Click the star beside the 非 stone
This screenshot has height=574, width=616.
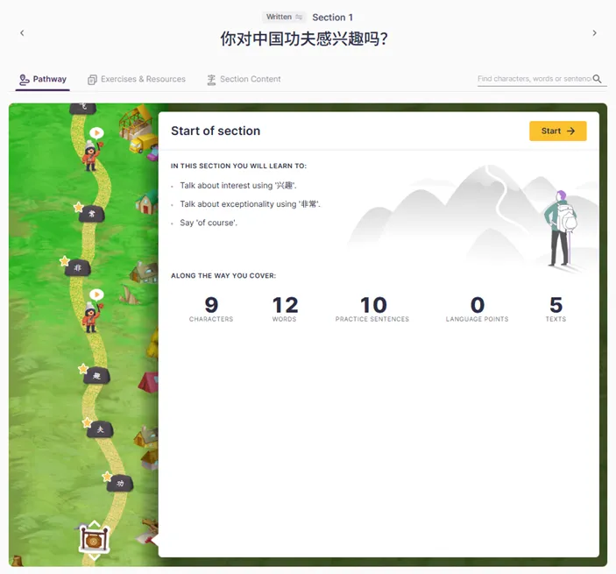pyautogui.click(x=65, y=261)
